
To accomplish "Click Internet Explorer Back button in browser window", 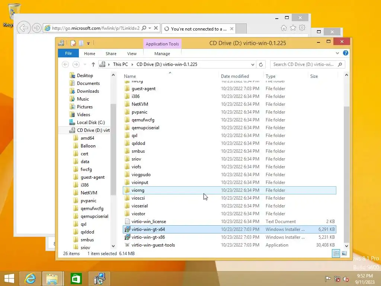I will [x=24, y=28].
